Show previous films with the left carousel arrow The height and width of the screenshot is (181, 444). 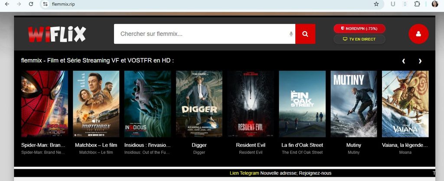pyautogui.click(x=404, y=61)
